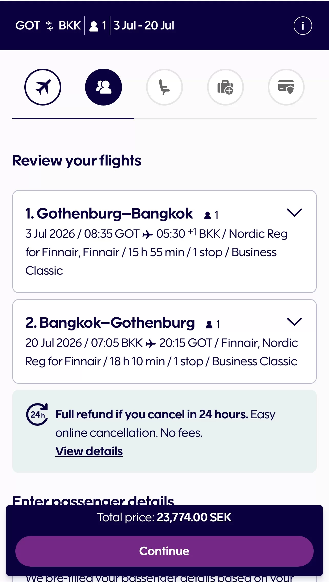Open View details for the refund policy
Screen dimensions: 329x582
pyautogui.click(x=89, y=451)
